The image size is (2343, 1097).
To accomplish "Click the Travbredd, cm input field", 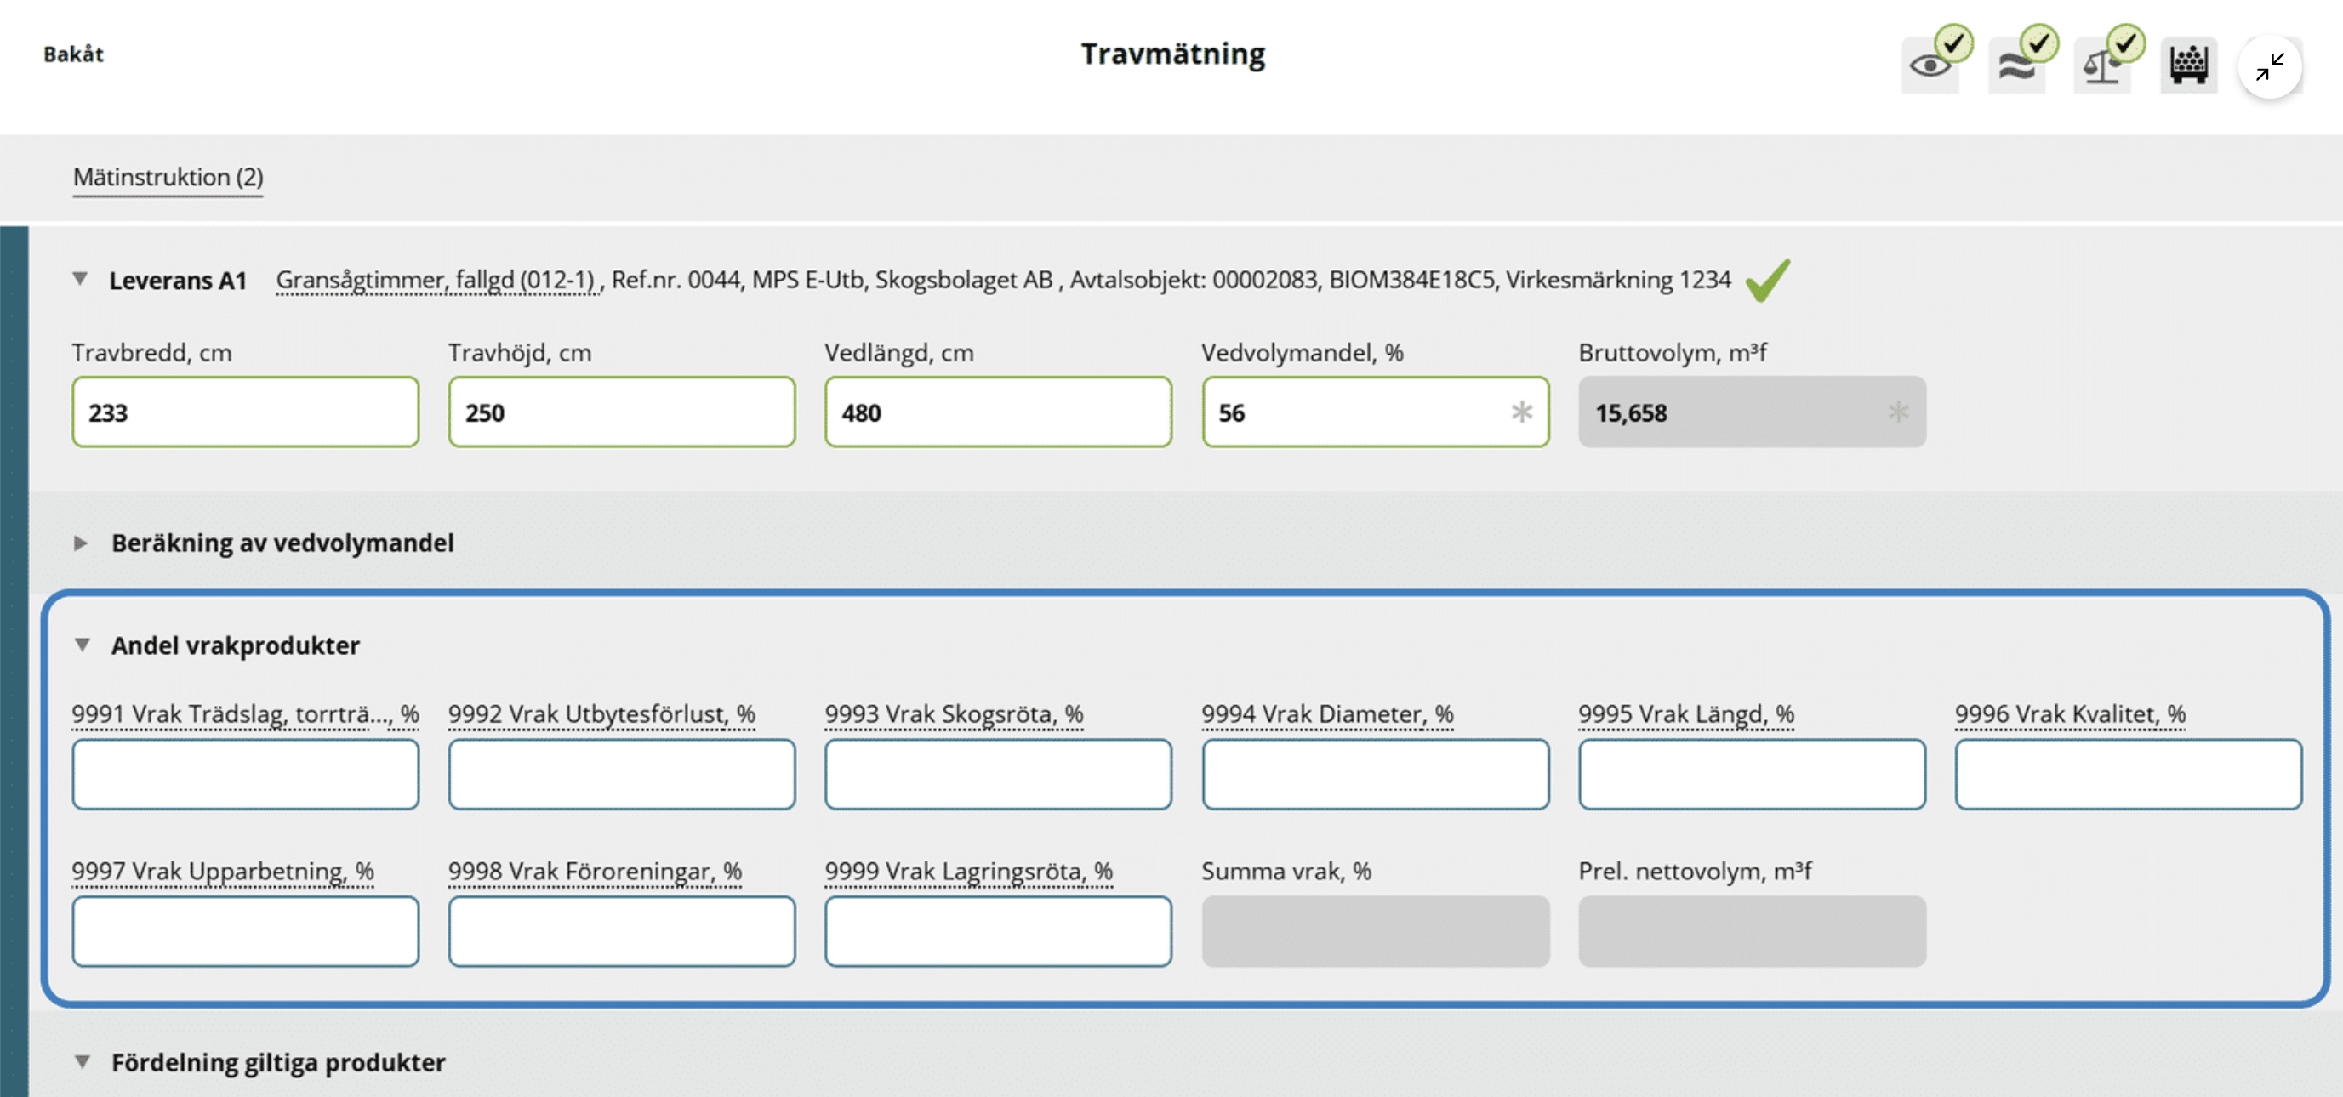I will (x=246, y=412).
